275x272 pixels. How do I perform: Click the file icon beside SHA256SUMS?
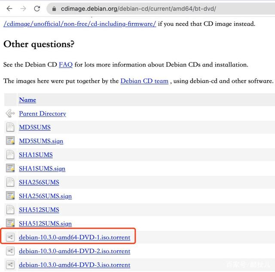[10, 182]
